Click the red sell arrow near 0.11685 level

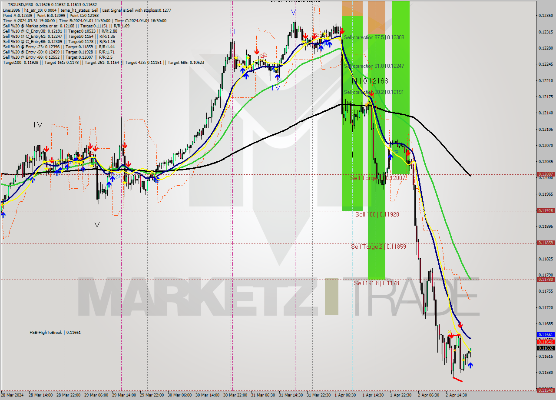460,325
